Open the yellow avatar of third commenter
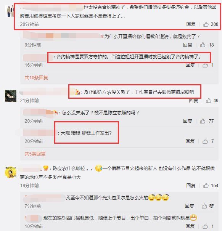Image resolution: width=222 pixels, height=231 pixels. pyautogui.click(x=10, y=172)
